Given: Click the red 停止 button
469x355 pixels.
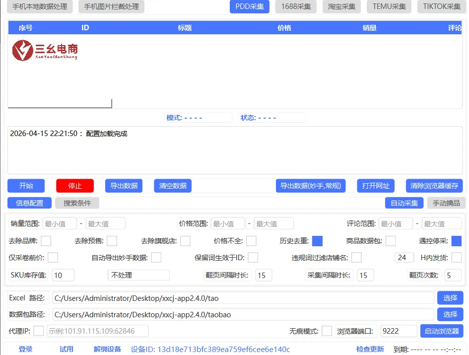Looking at the screenshot, I should point(75,186).
